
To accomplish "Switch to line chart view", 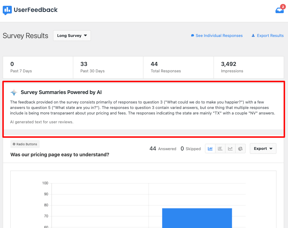I will pos(230,149).
